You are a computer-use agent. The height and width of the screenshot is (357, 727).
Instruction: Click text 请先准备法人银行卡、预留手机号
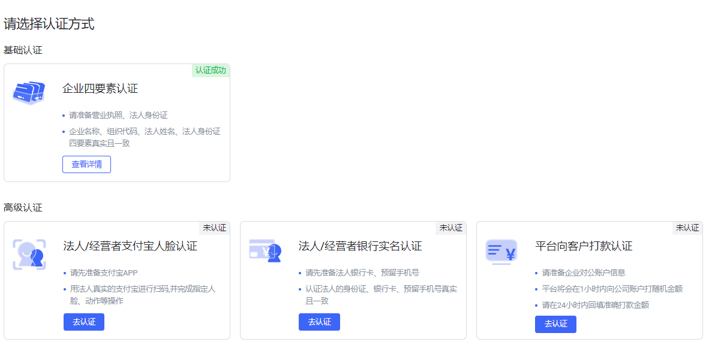point(362,273)
